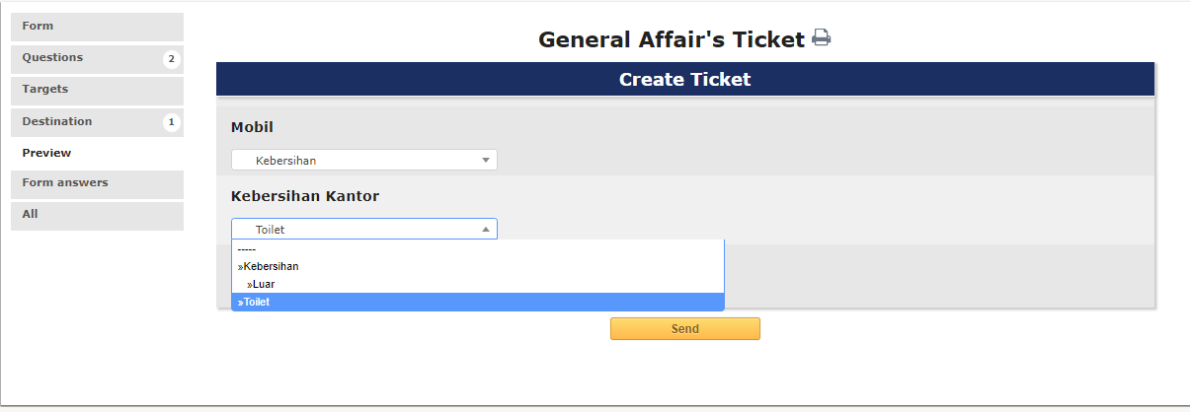The image size is (1190, 412).
Task: Switch to the All tab
Action: 97,214
